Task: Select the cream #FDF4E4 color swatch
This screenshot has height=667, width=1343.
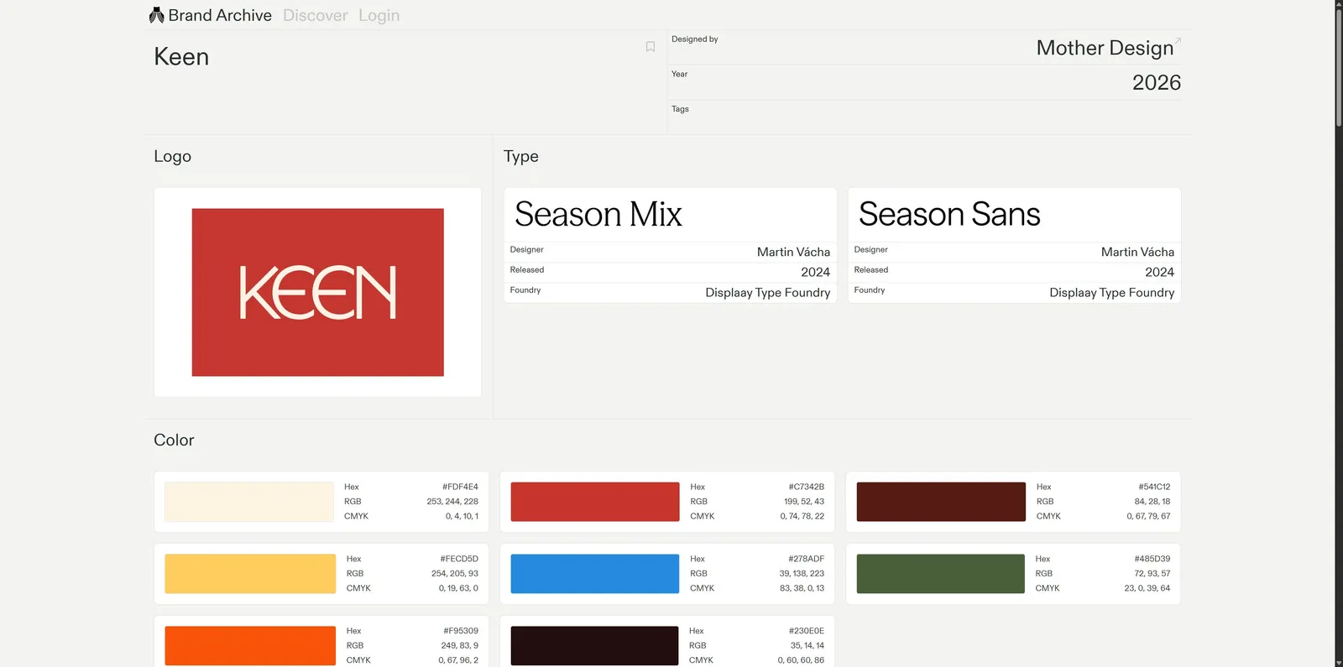Action: 249,502
